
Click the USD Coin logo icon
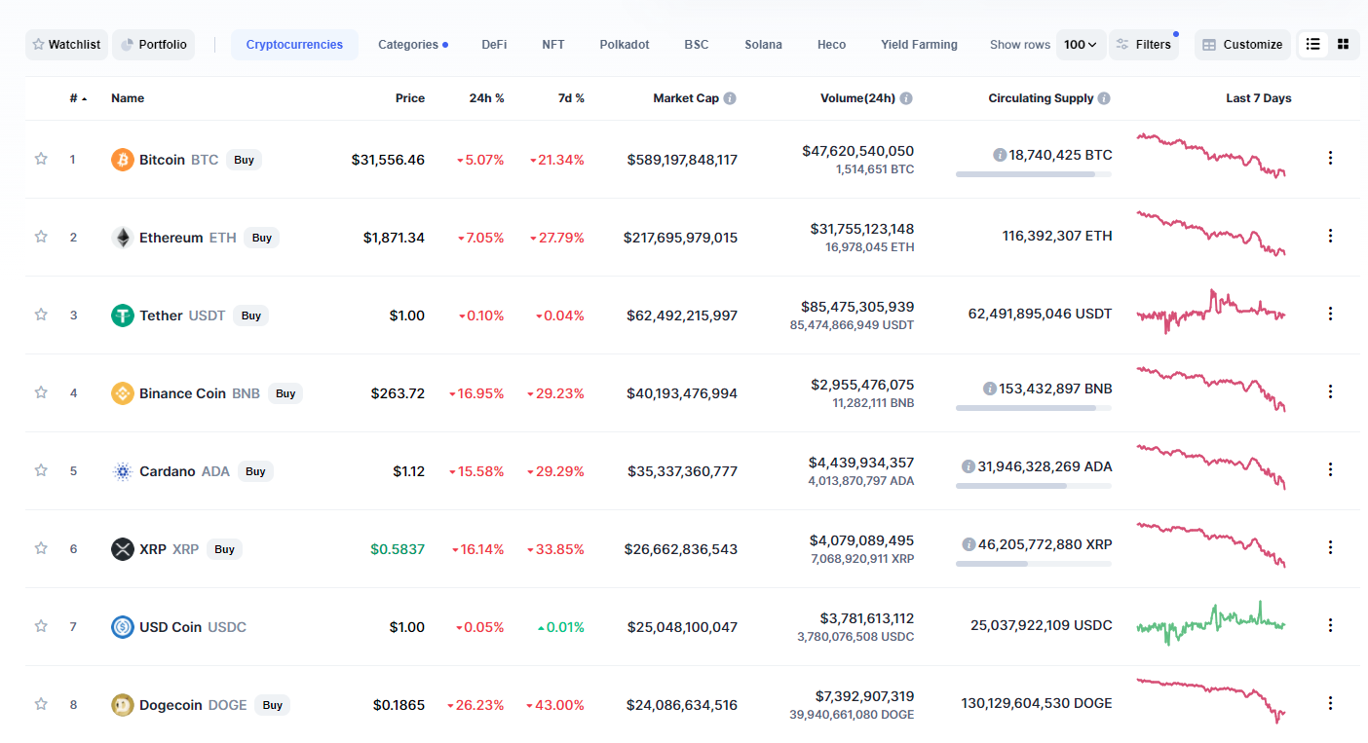123,627
